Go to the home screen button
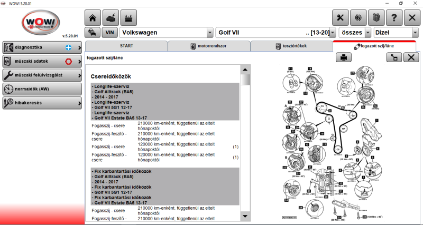 [x=93, y=18]
